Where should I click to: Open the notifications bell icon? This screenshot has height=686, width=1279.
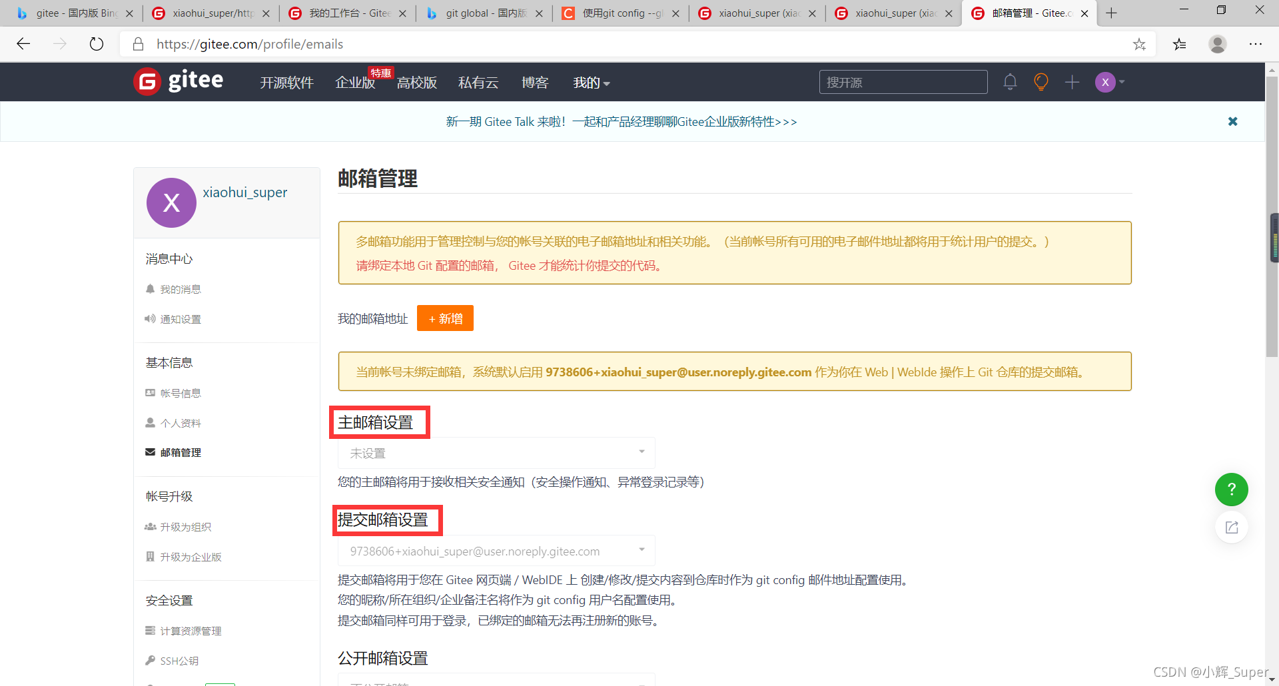1010,82
